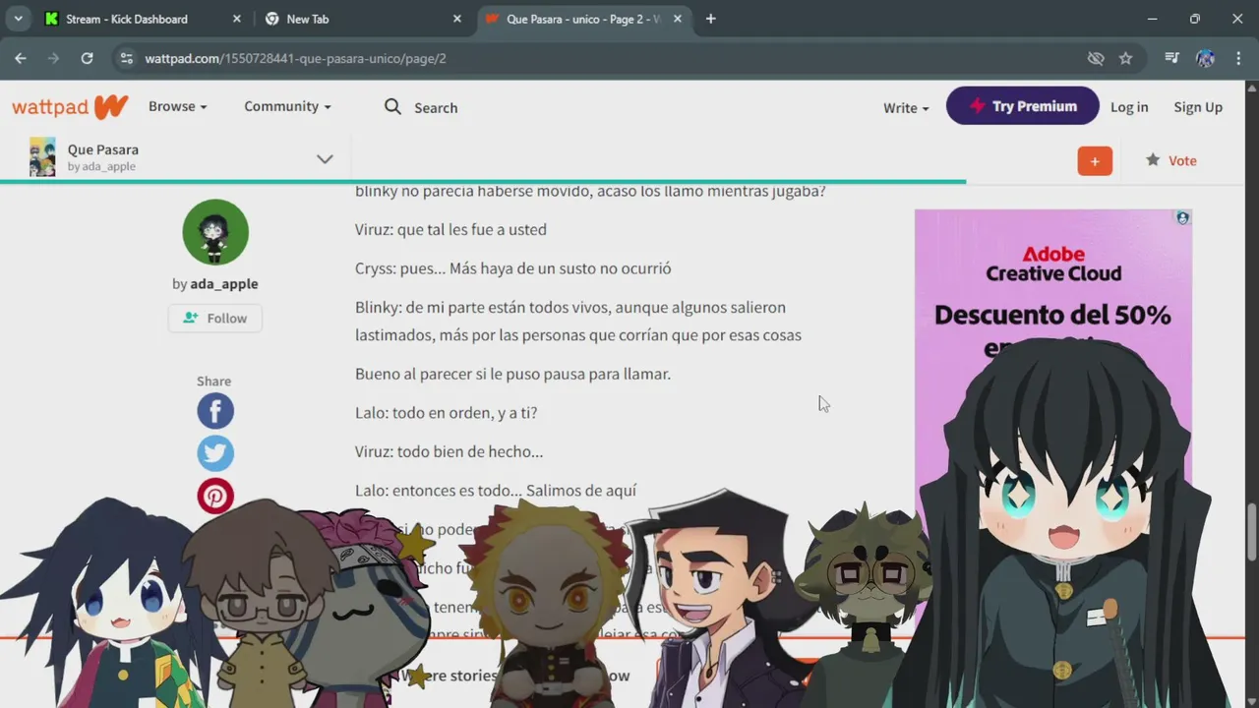Click the page vertical scrollbar thumb
The width and height of the screenshot is (1259, 708).
[x=1252, y=531]
